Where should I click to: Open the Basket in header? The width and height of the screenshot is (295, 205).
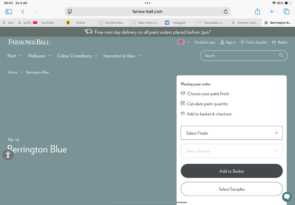click(279, 42)
